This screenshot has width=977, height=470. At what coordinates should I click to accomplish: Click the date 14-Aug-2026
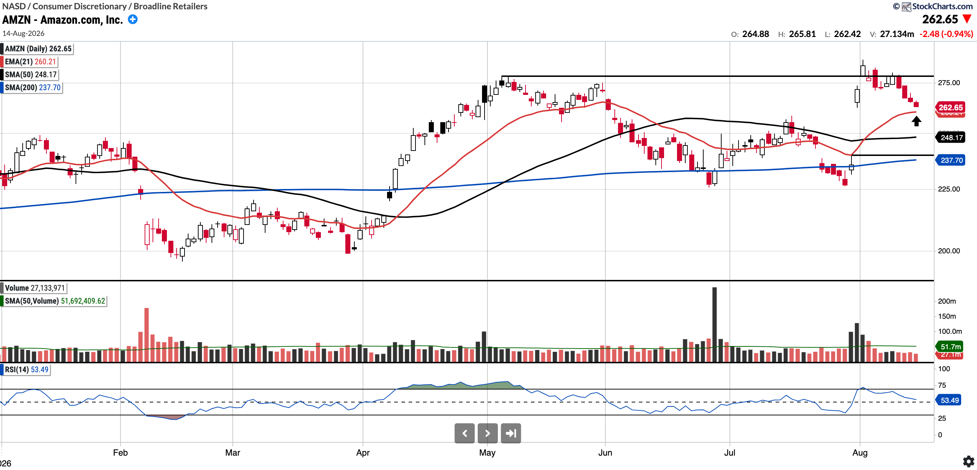[23, 33]
